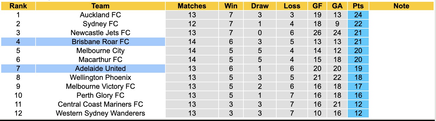The image size is (436, 121).
Task: Click the Team column header
Action: 100,6
